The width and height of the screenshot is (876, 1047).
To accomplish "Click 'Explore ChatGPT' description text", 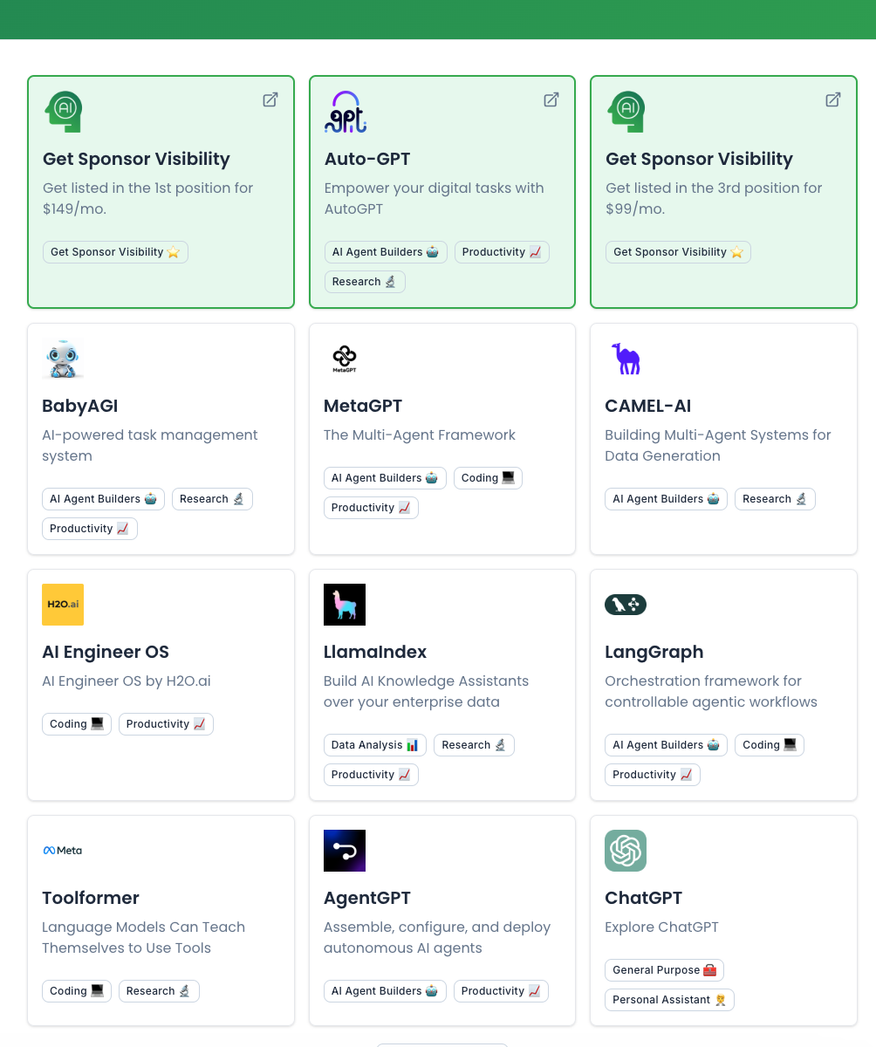I will 661,927.
